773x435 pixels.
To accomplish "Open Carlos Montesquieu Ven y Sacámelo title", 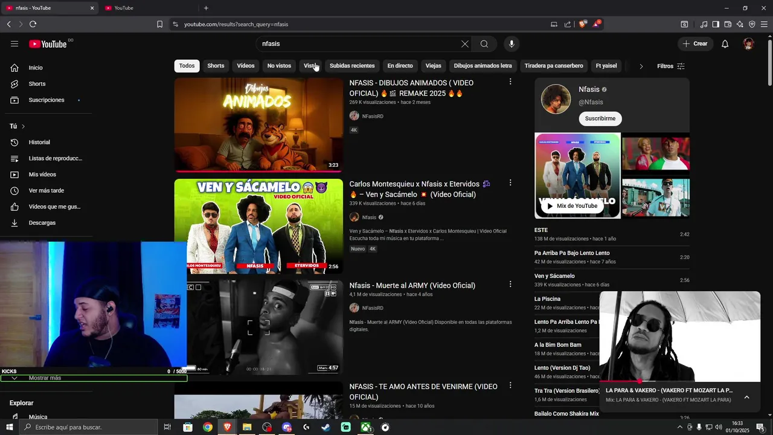I will [x=420, y=189].
